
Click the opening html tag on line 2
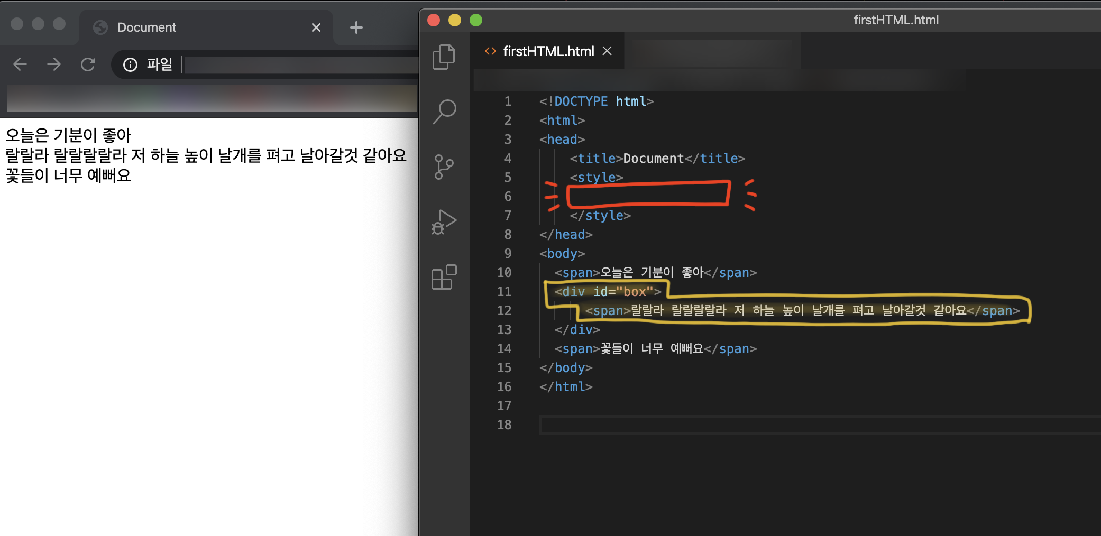click(x=562, y=120)
